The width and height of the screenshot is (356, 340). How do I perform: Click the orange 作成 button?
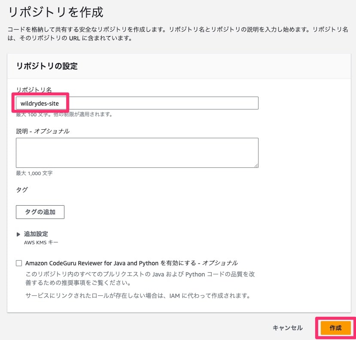pos(335,328)
